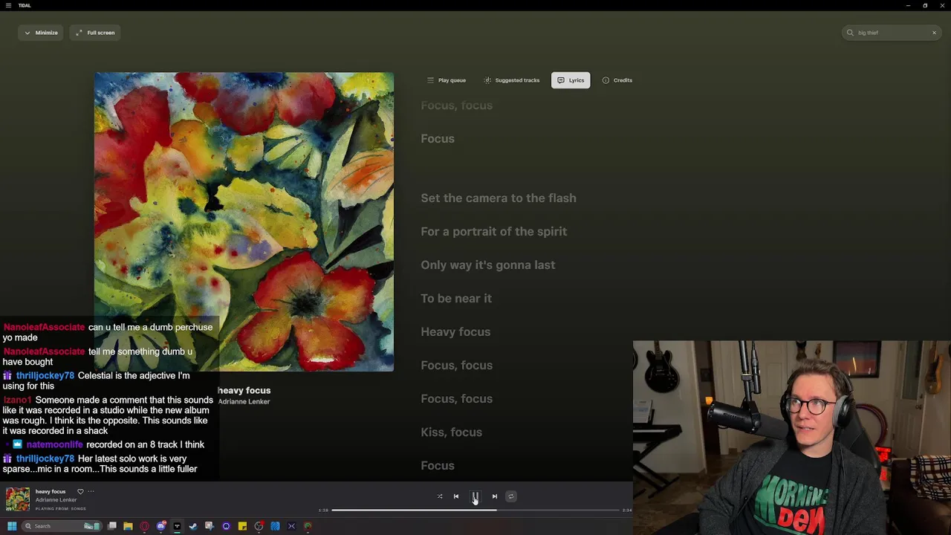Skip to the next track
951x535 pixels.
pos(495,496)
